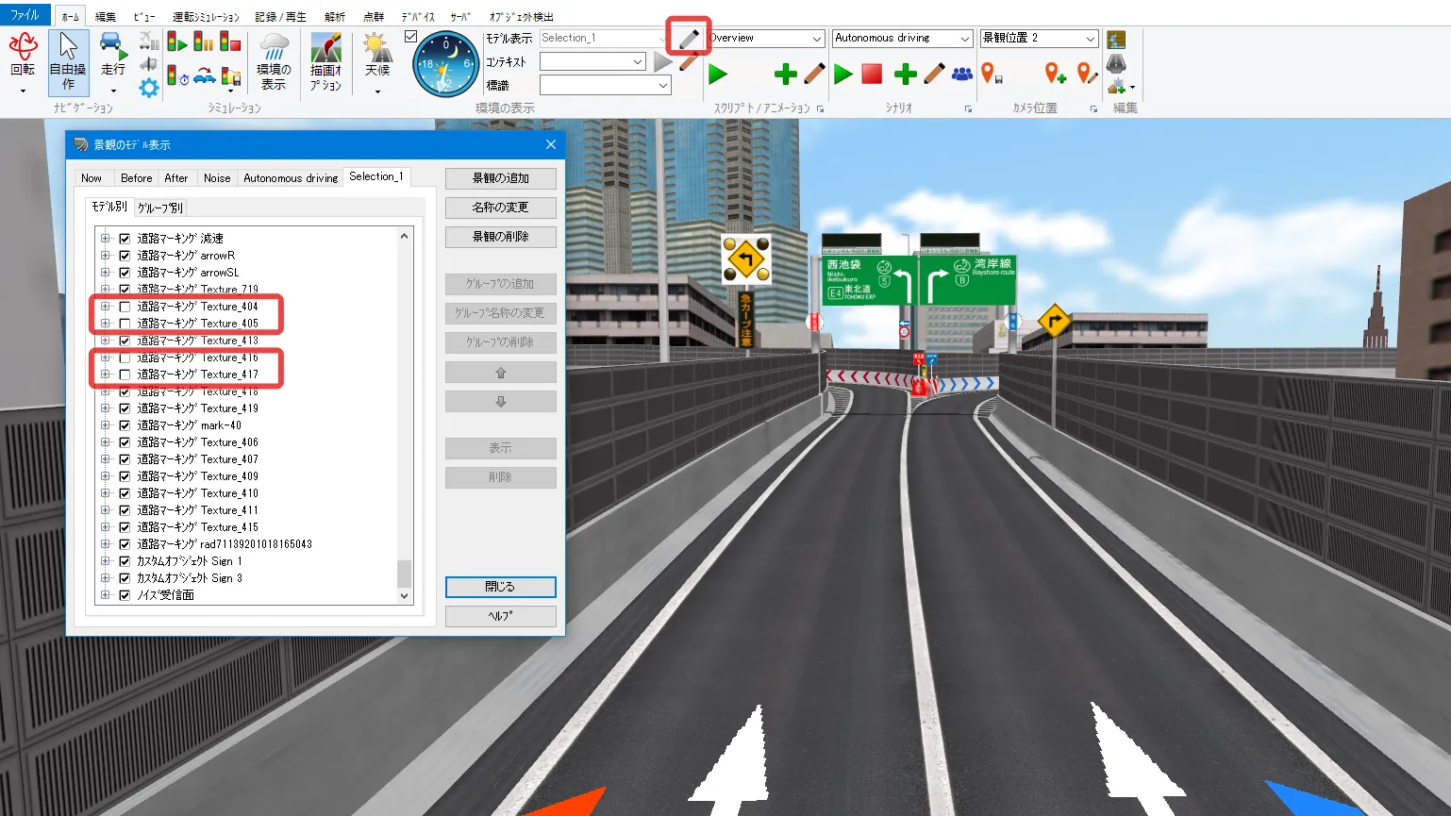This screenshot has height=816, width=1451.
Task: Click the model list vertical scrollbar thumb
Action: click(x=404, y=573)
